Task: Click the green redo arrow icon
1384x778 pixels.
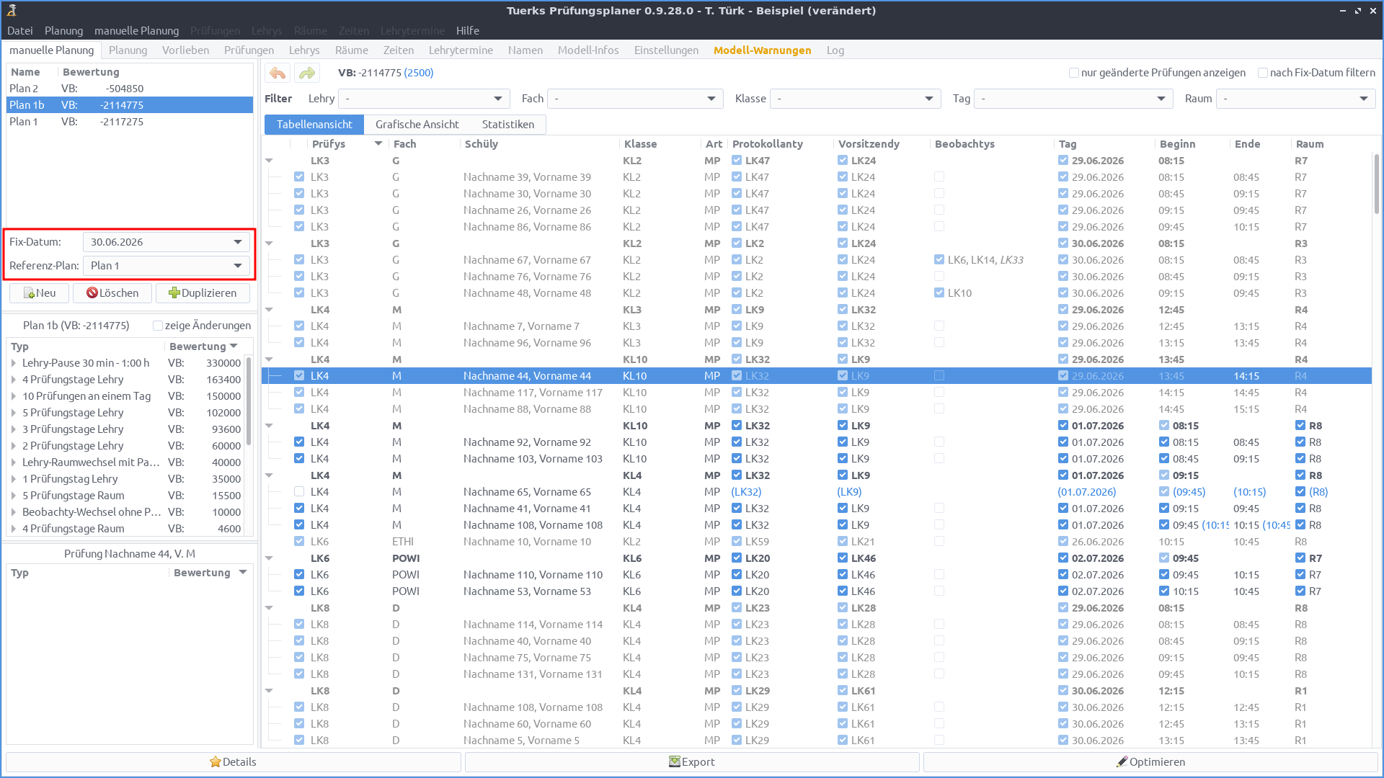Action: coord(308,73)
